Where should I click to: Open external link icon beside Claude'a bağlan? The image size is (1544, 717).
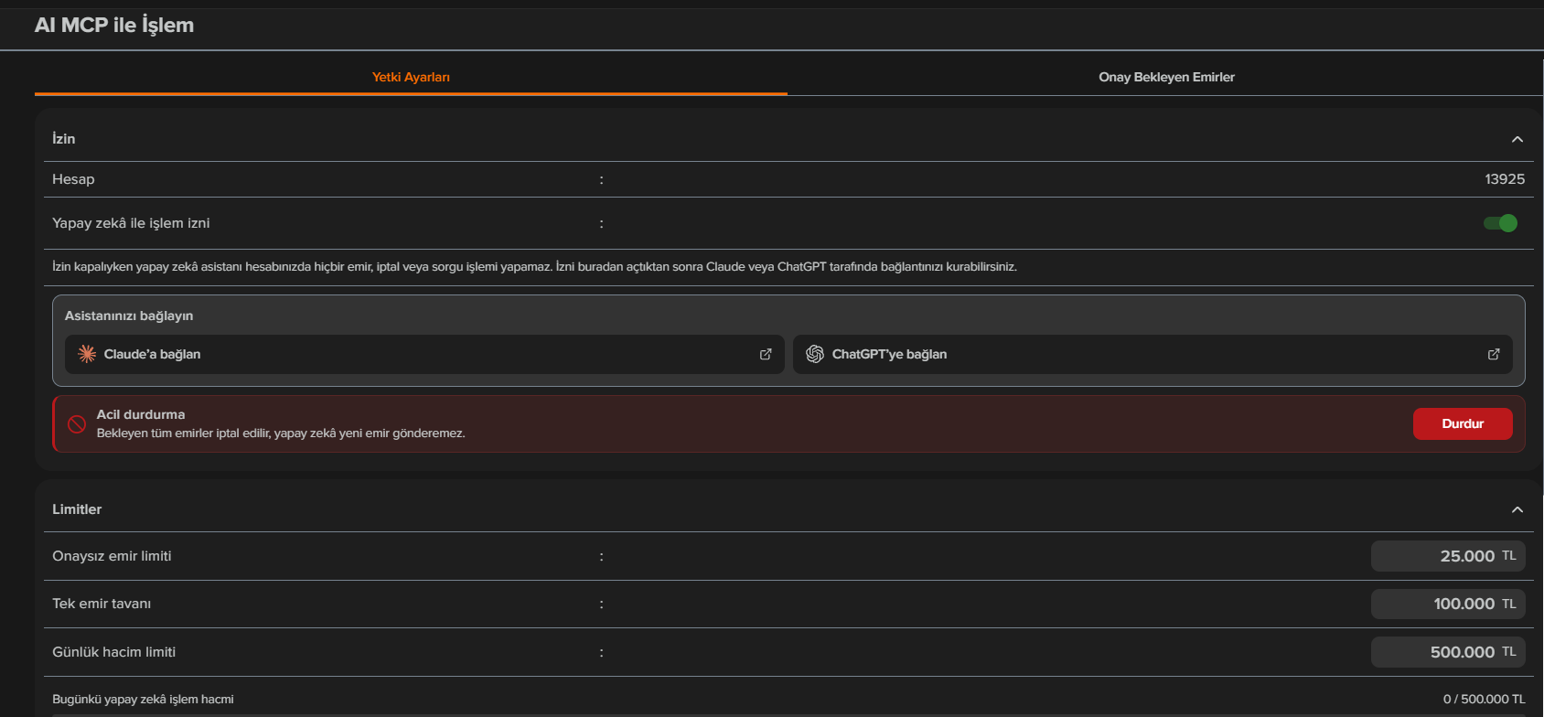click(766, 354)
